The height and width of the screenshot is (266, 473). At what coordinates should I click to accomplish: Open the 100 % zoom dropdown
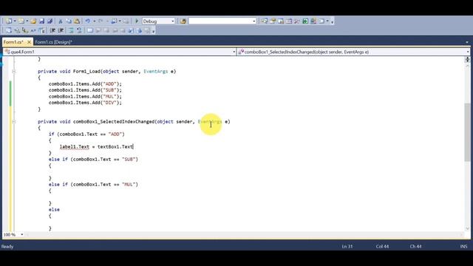(x=21, y=235)
